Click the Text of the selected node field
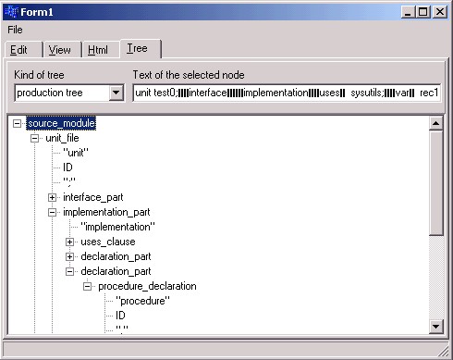The height and width of the screenshot is (360, 453). [287, 93]
